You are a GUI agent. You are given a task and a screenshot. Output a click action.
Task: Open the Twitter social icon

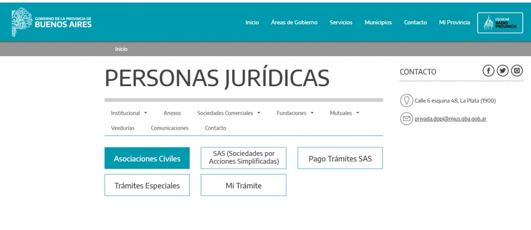coord(502,71)
